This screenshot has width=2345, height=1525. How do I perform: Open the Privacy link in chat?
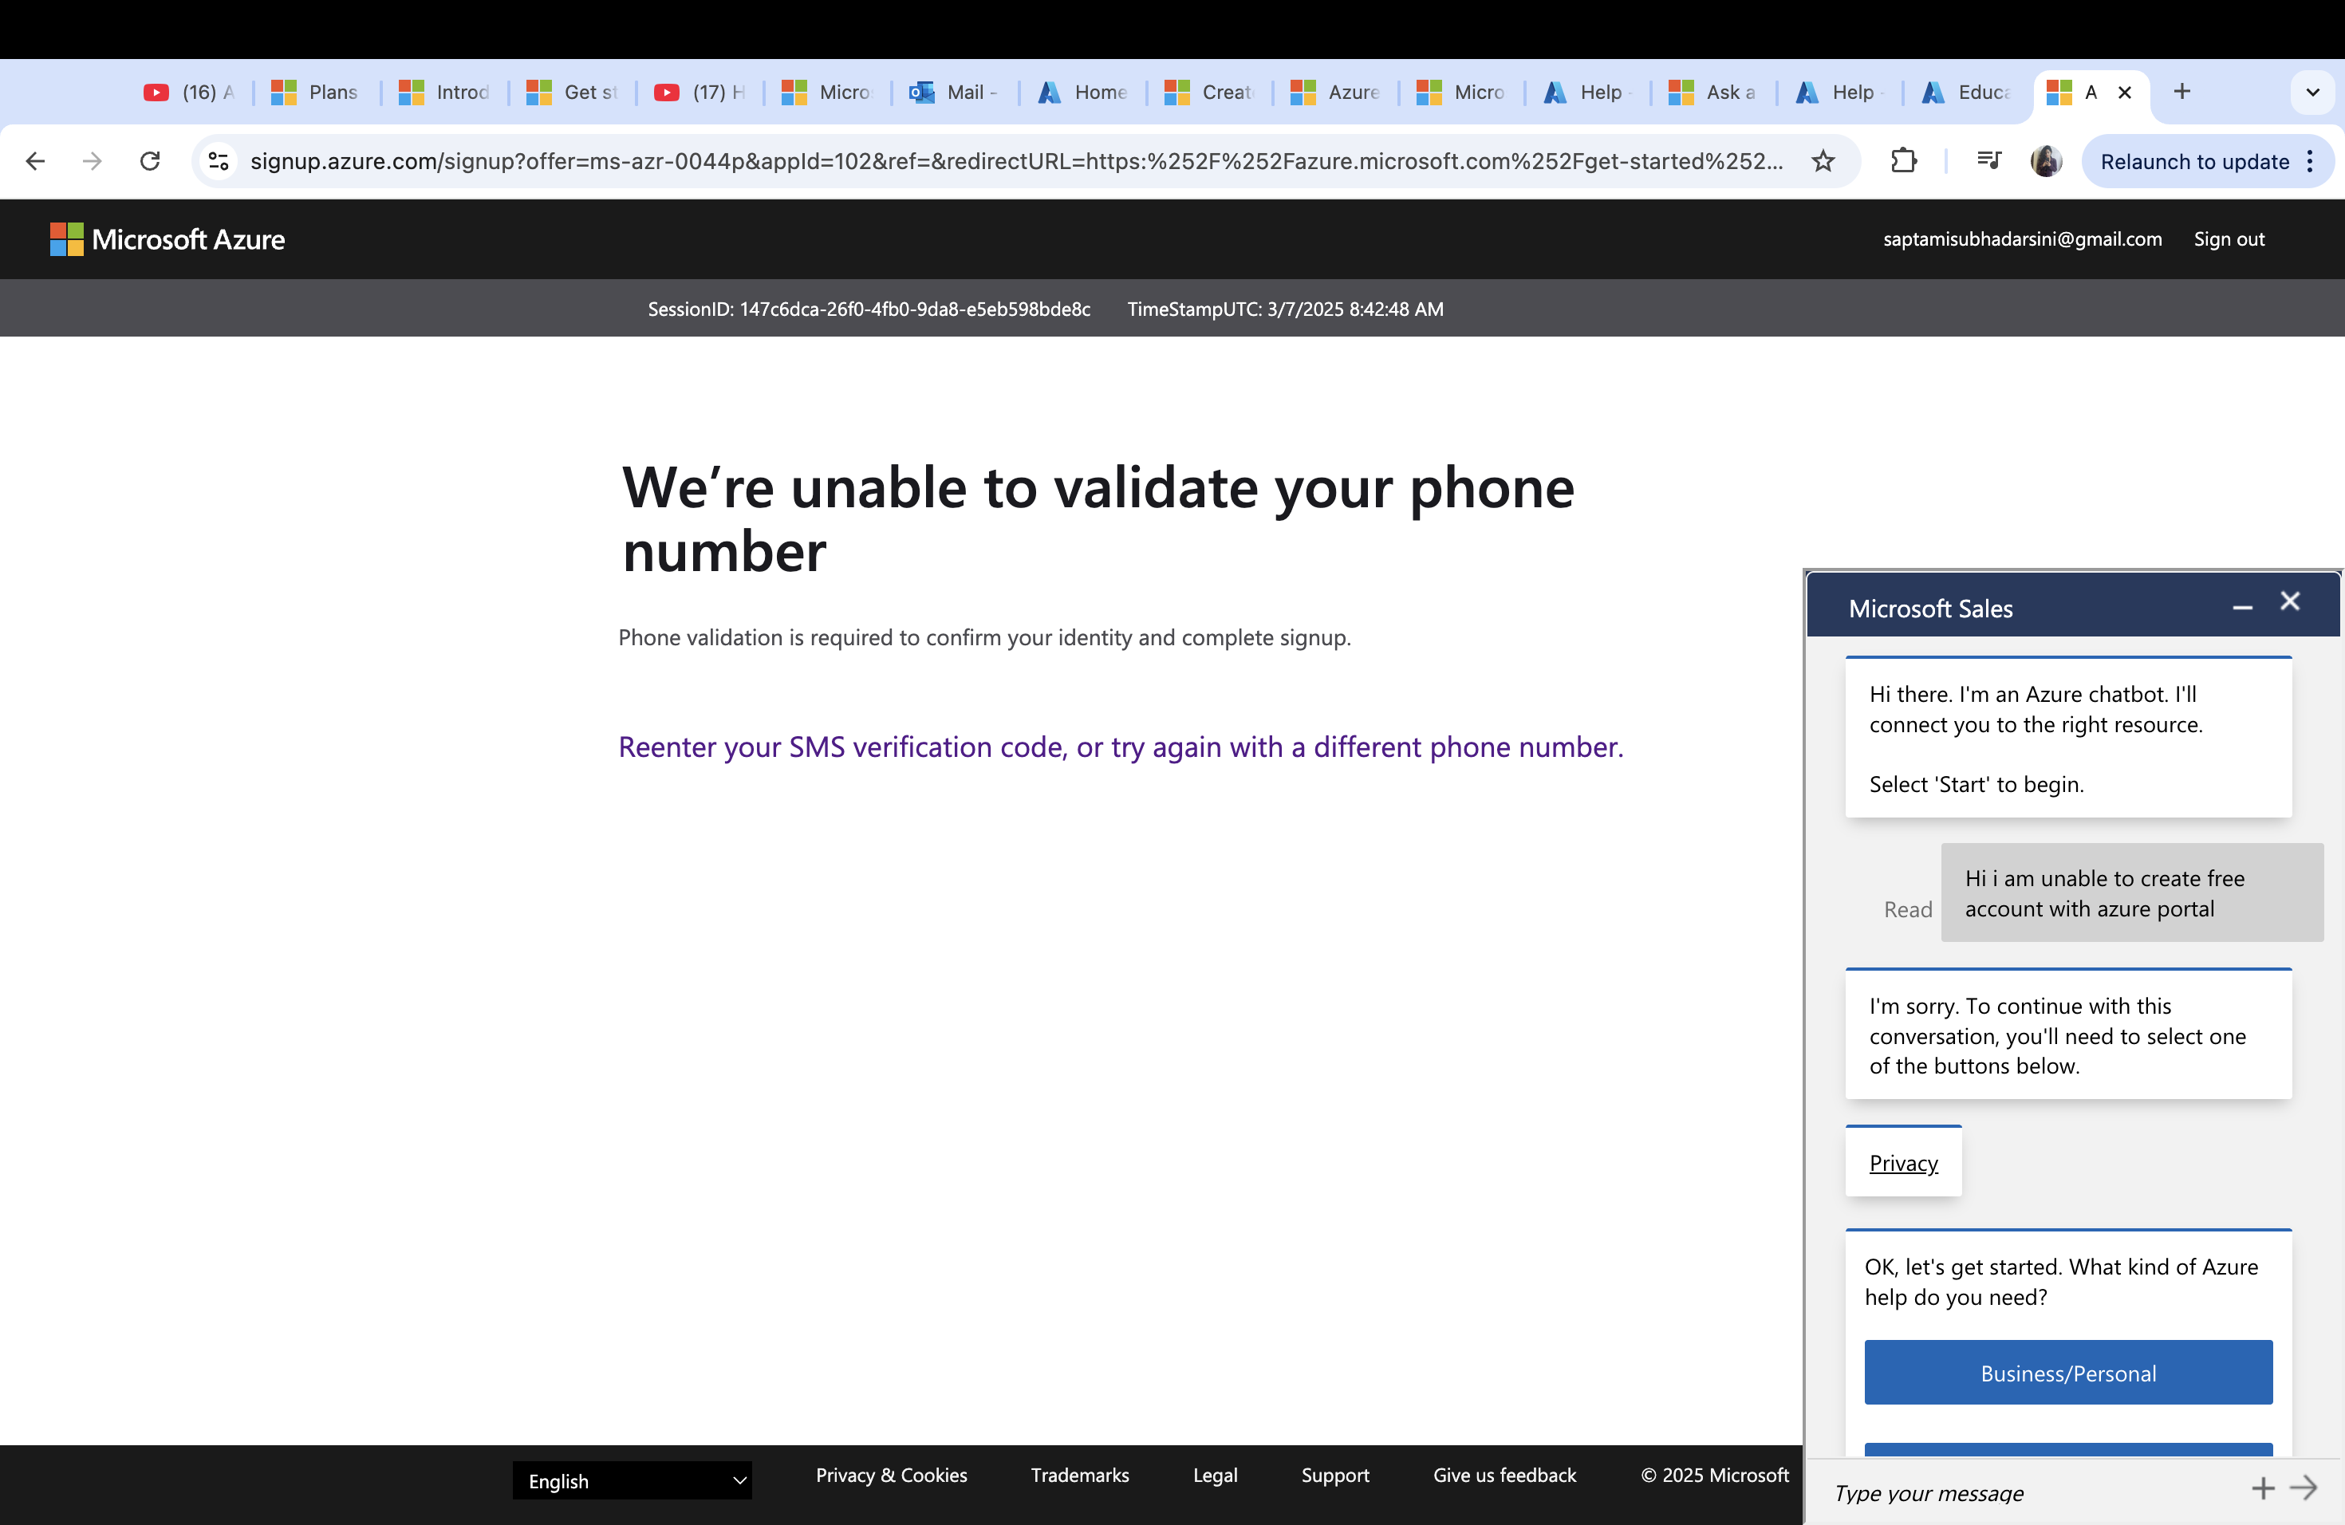tap(1902, 1162)
